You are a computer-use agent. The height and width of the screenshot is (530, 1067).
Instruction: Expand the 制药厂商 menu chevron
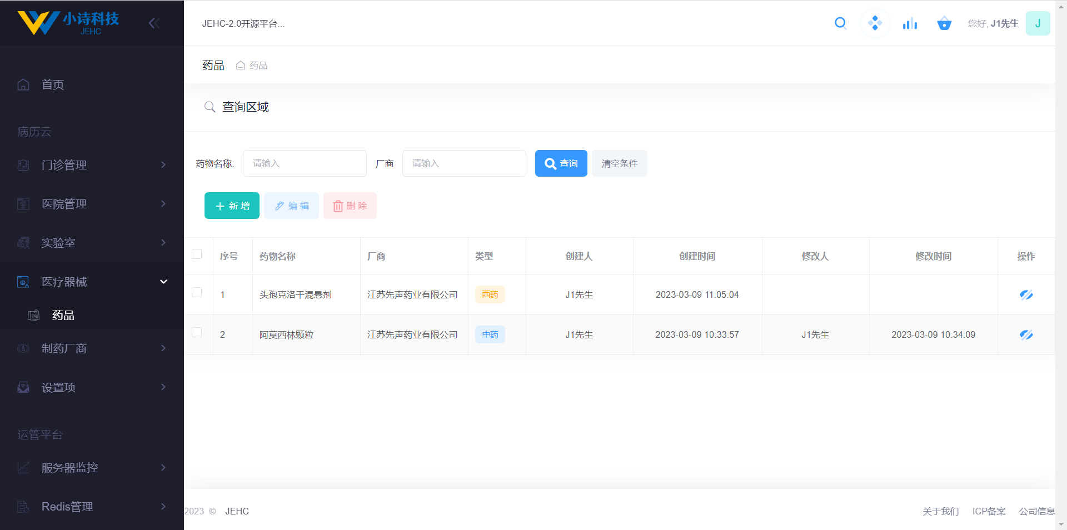tap(163, 348)
